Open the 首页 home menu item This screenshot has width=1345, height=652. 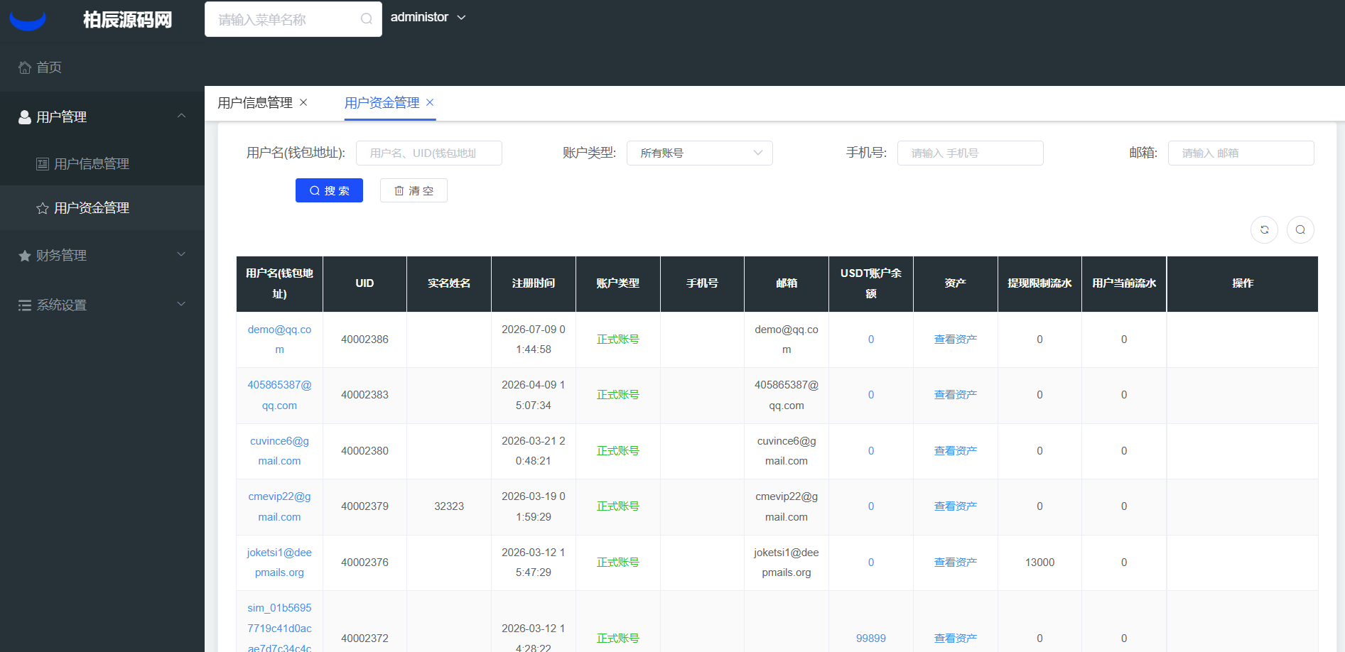click(x=102, y=67)
